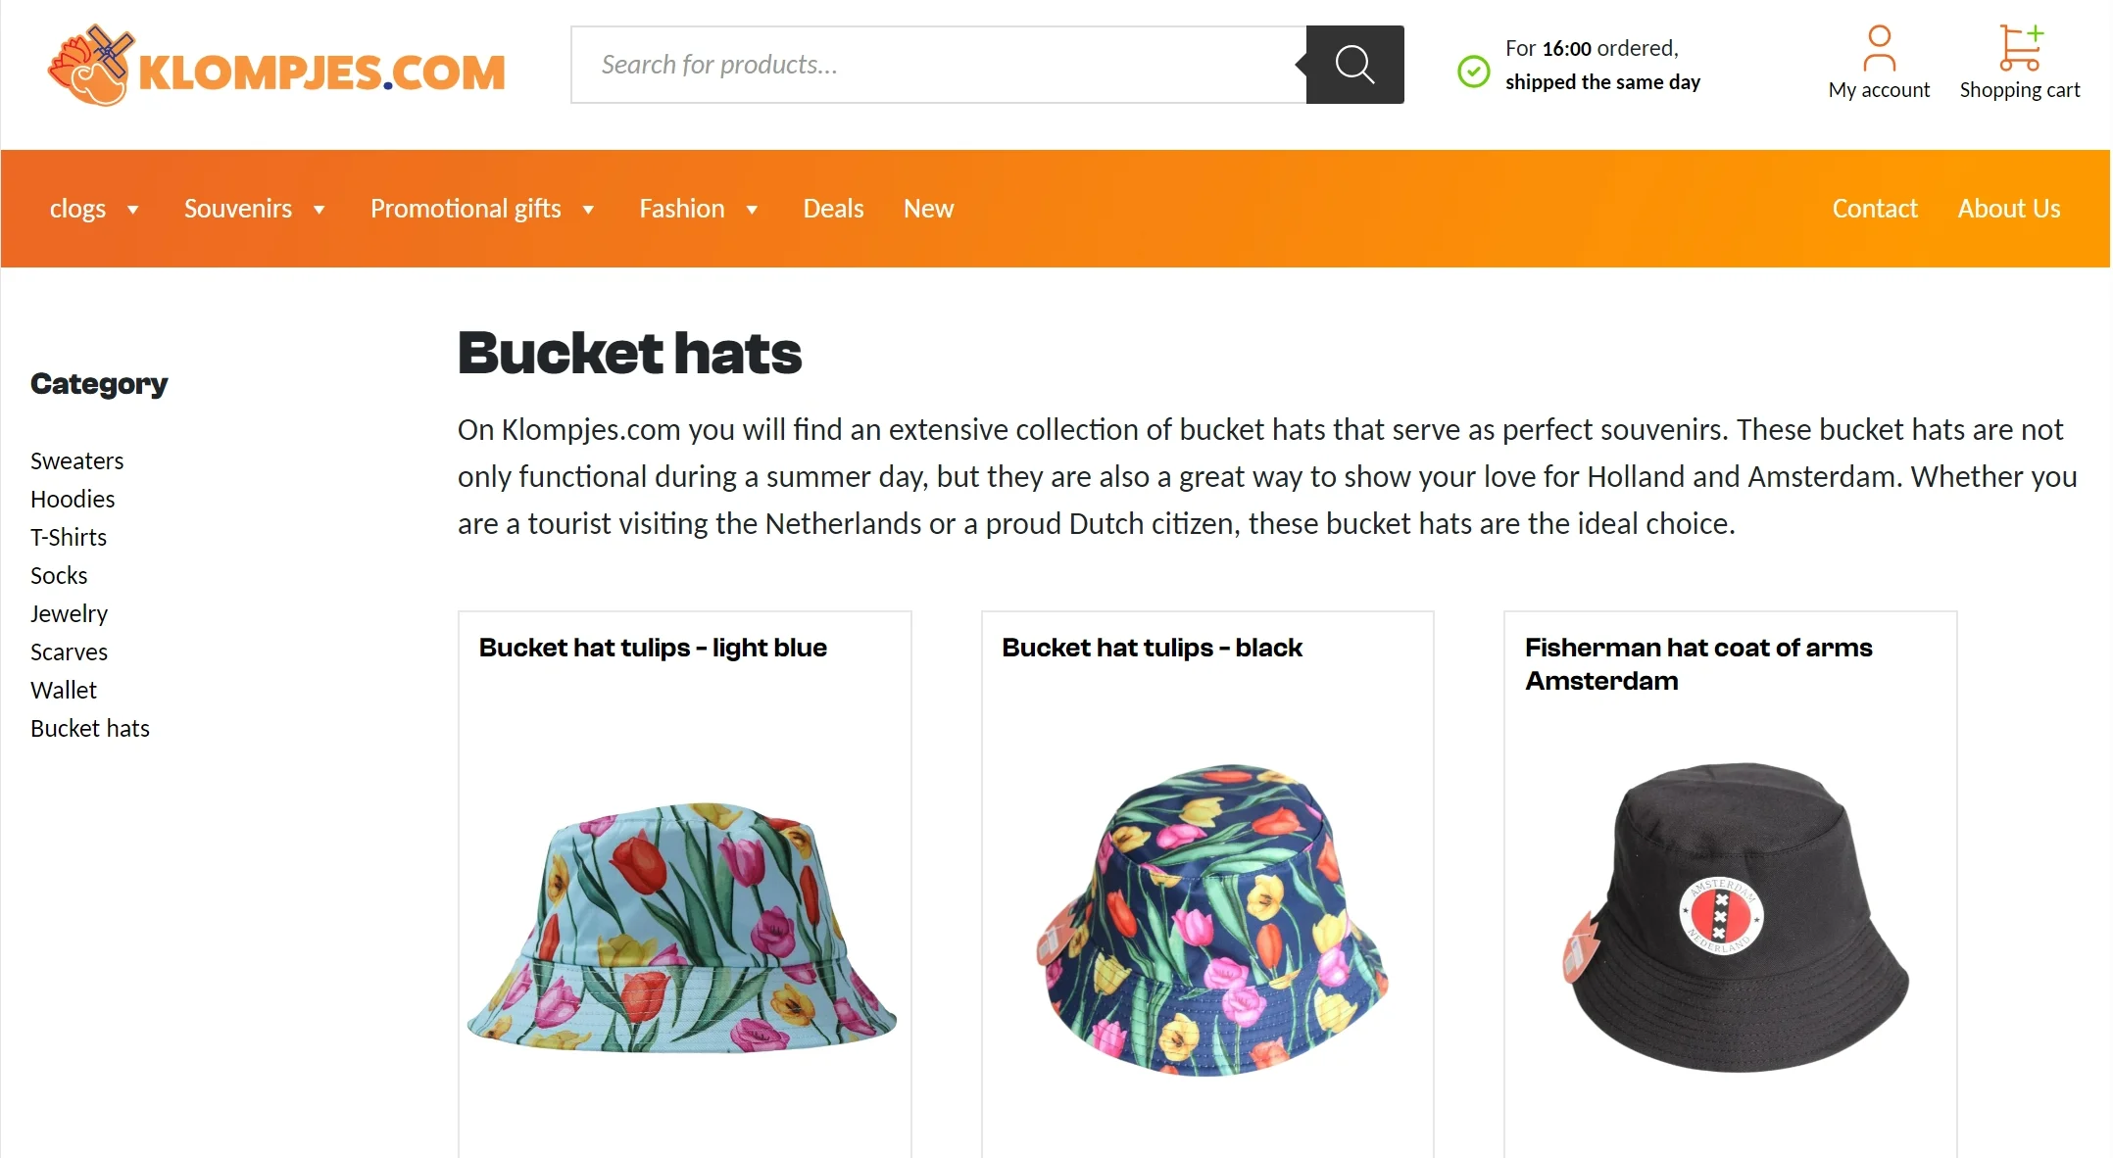The image size is (2113, 1158).
Task: Open the Amsterdam coat of arms hat image
Action: pyautogui.click(x=1733, y=917)
